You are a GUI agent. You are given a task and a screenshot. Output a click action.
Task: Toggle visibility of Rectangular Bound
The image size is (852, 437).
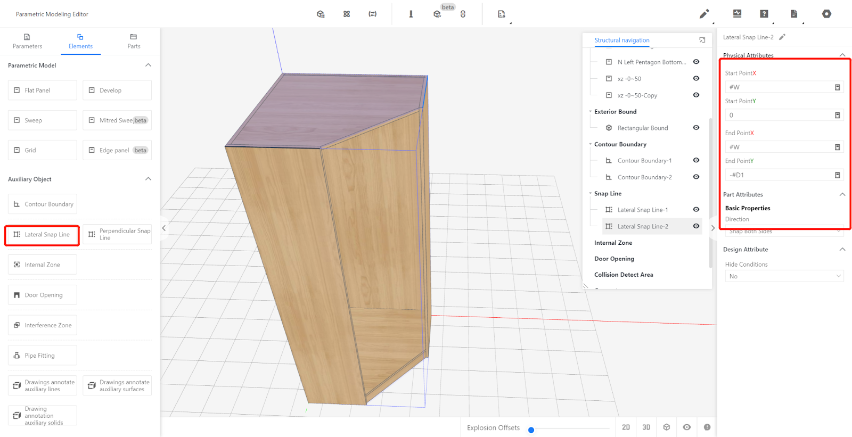point(696,128)
